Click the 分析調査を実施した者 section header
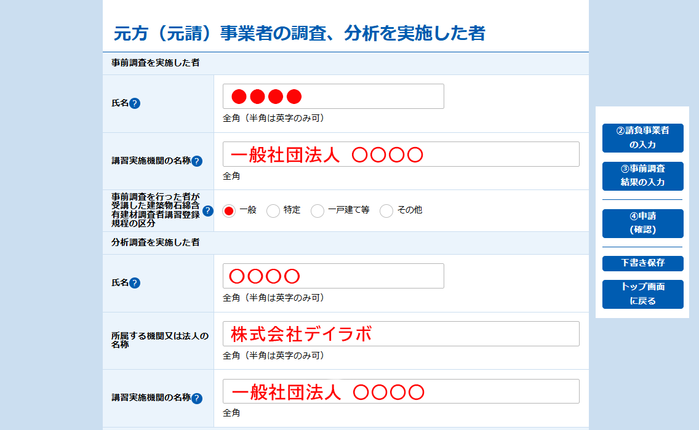 point(156,243)
